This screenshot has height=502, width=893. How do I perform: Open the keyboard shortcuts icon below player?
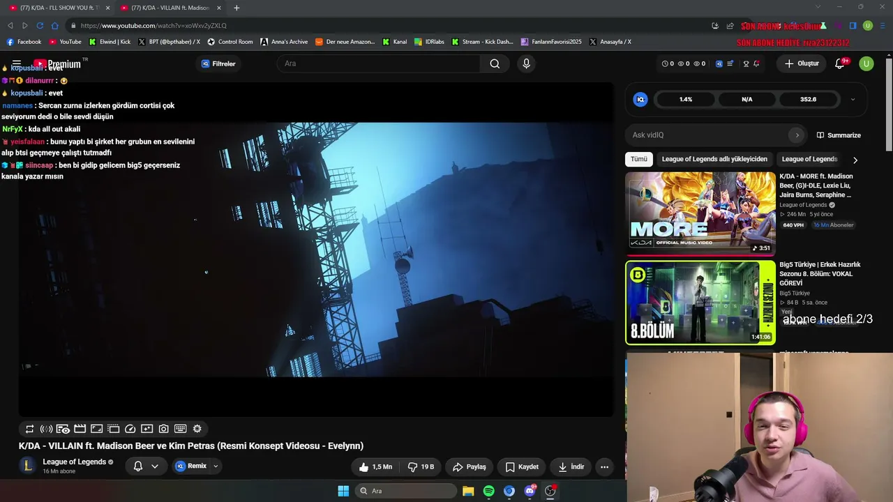coord(180,429)
